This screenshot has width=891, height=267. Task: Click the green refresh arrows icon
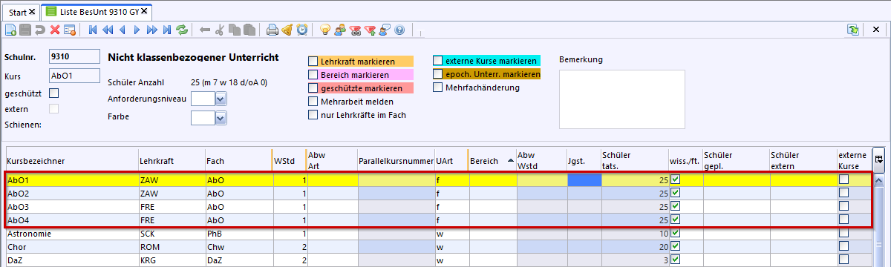pos(182,30)
